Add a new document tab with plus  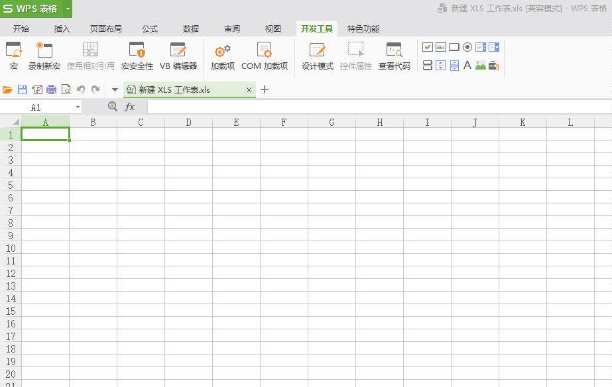coord(265,89)
